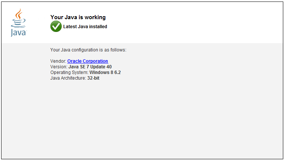Select the "Latest Java installed" status text

click(x=85, y=27)
